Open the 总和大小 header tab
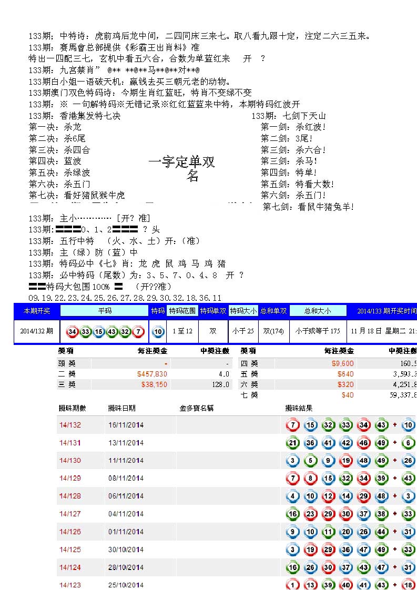This screenshot has width=417, height=590. click(318, 311)
